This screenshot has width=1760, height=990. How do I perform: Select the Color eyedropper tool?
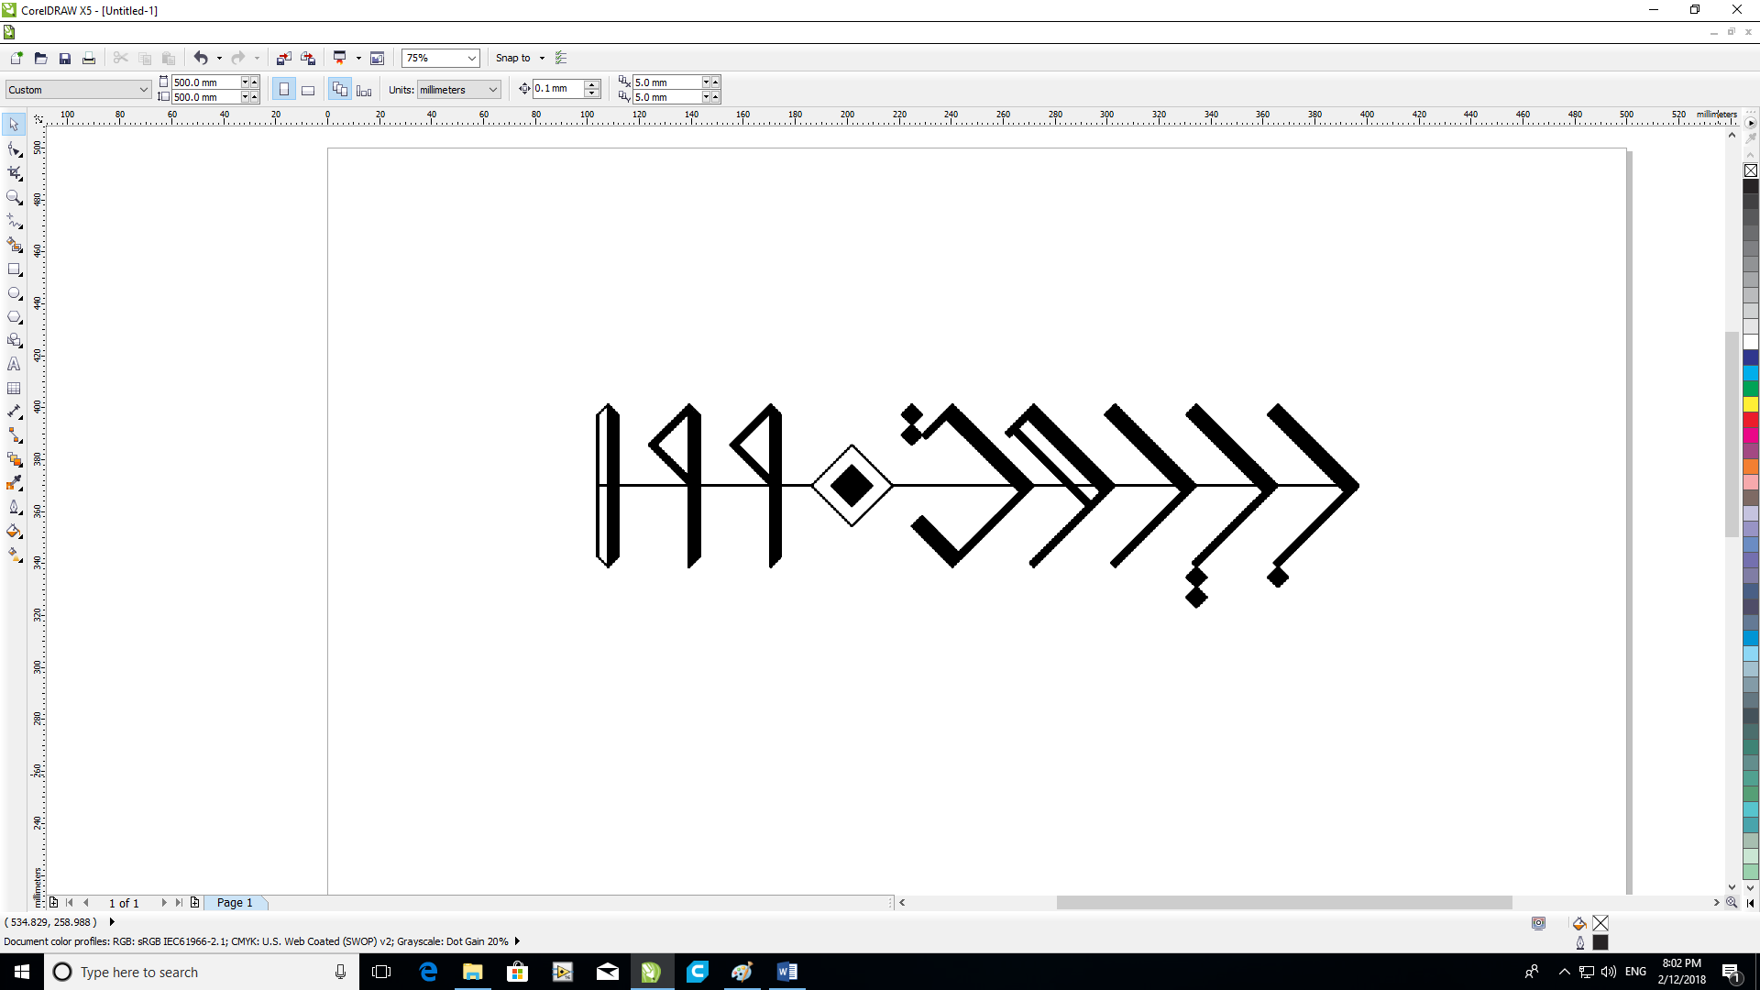(14, 483)
